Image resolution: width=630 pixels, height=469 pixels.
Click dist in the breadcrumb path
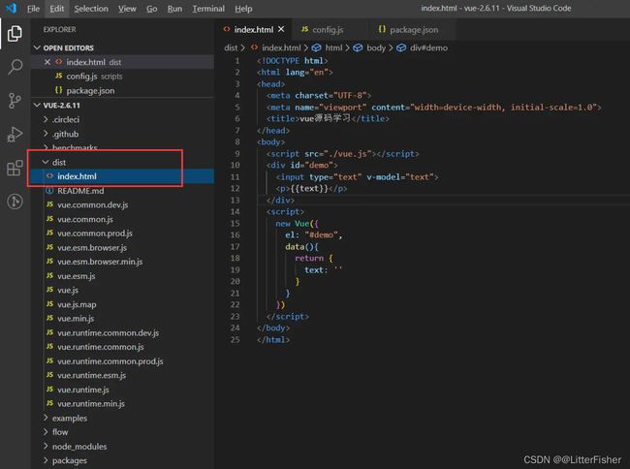click(x=231, y=47)
